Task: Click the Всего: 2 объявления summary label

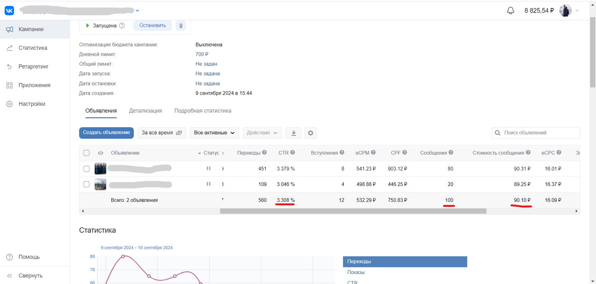Action: click(x=134, y=200)
